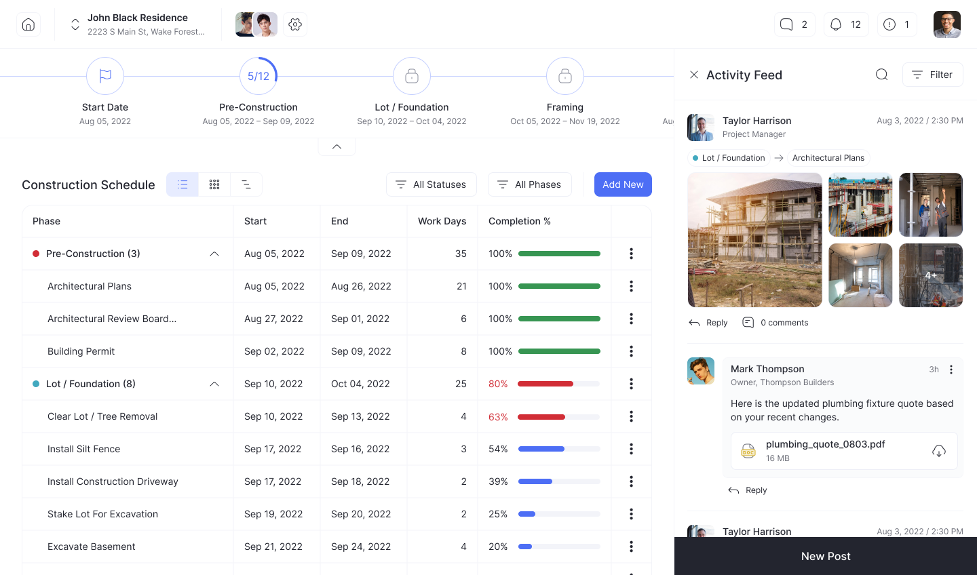Click the Excavate Basement completion bar
977x575 pixels.
(x=558, y=547)
